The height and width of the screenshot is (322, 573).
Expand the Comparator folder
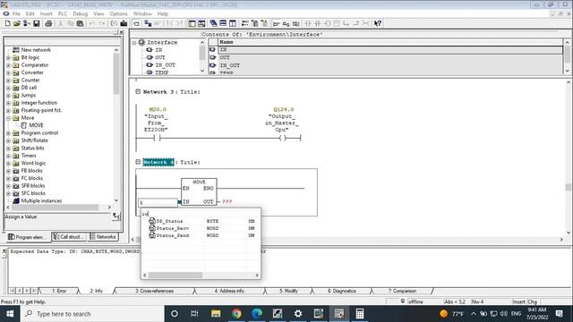(x=8, y=65)
